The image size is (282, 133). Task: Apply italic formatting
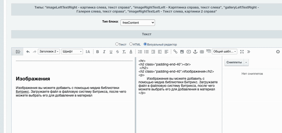[x=104, y=52]
